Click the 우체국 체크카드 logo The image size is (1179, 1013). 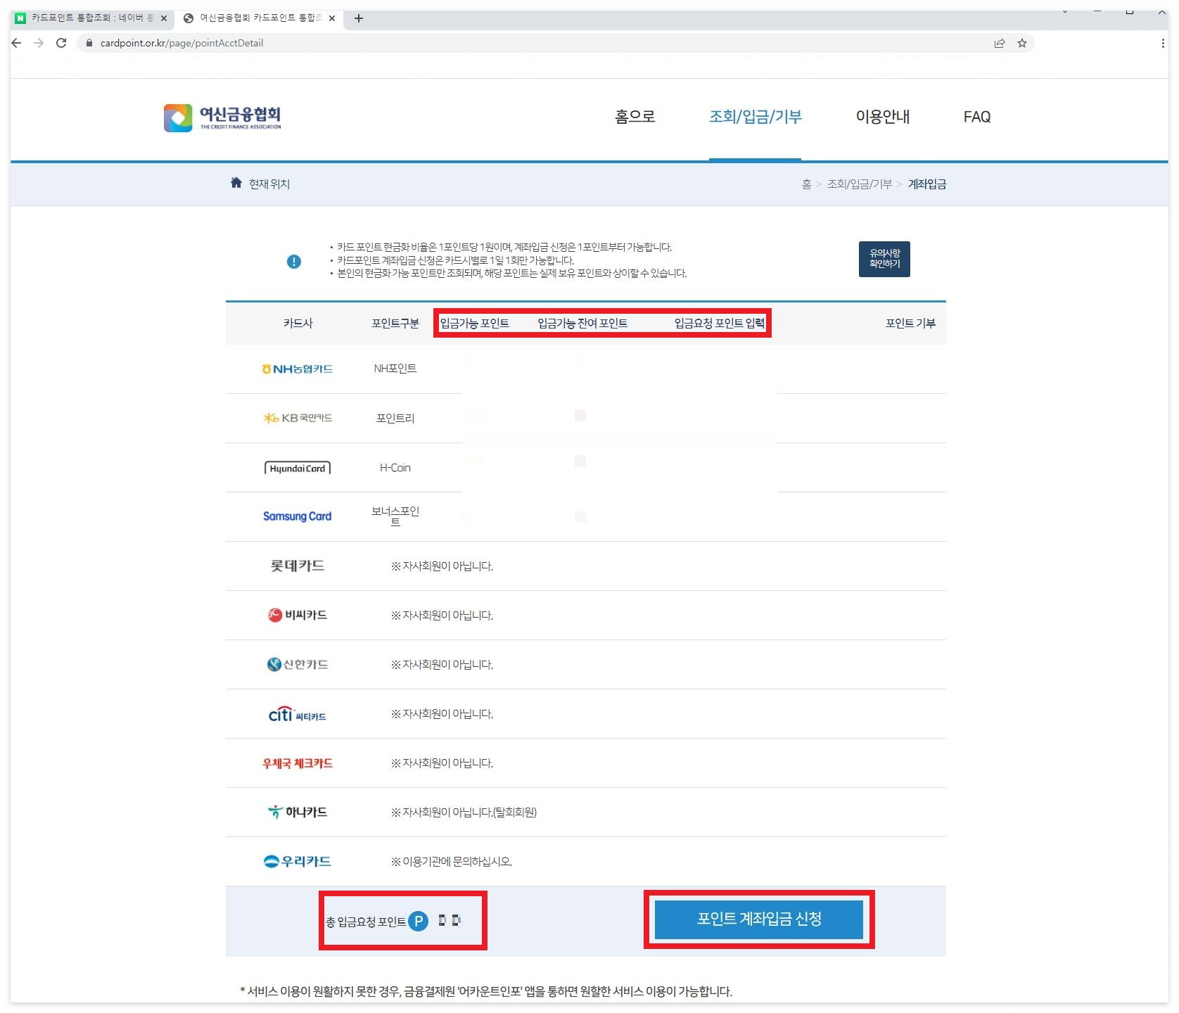click(298, 763)
